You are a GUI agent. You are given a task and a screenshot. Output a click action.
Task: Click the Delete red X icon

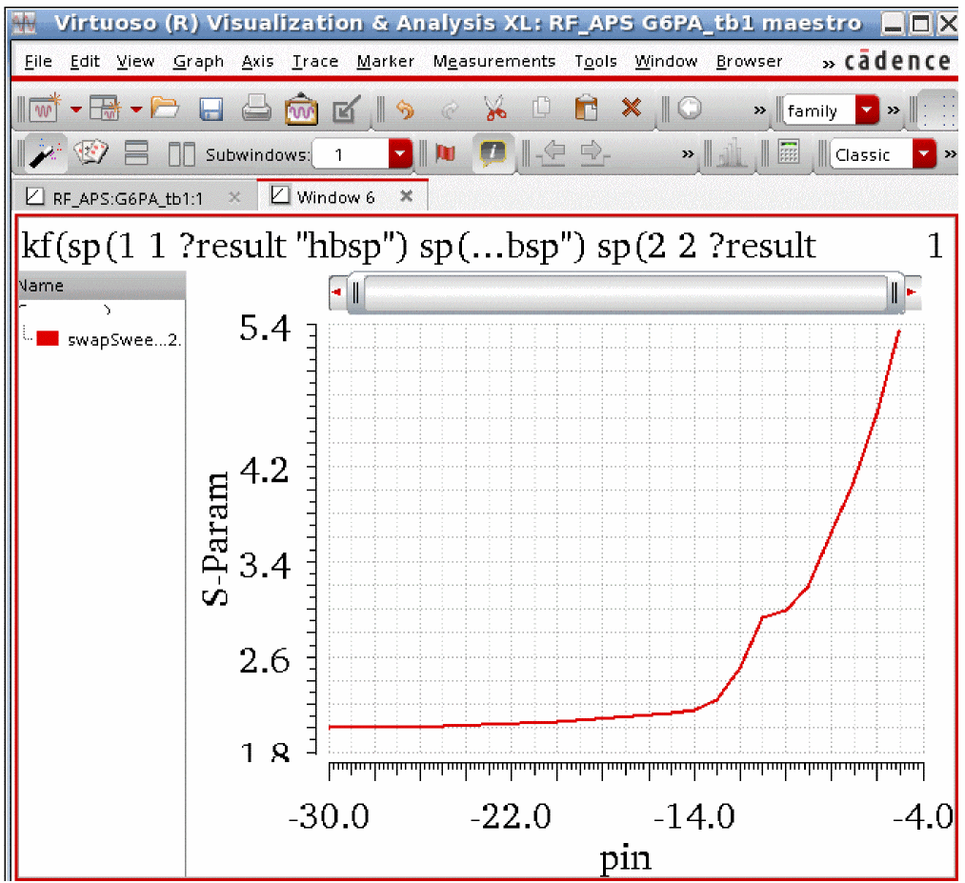(x=632, y=109)
